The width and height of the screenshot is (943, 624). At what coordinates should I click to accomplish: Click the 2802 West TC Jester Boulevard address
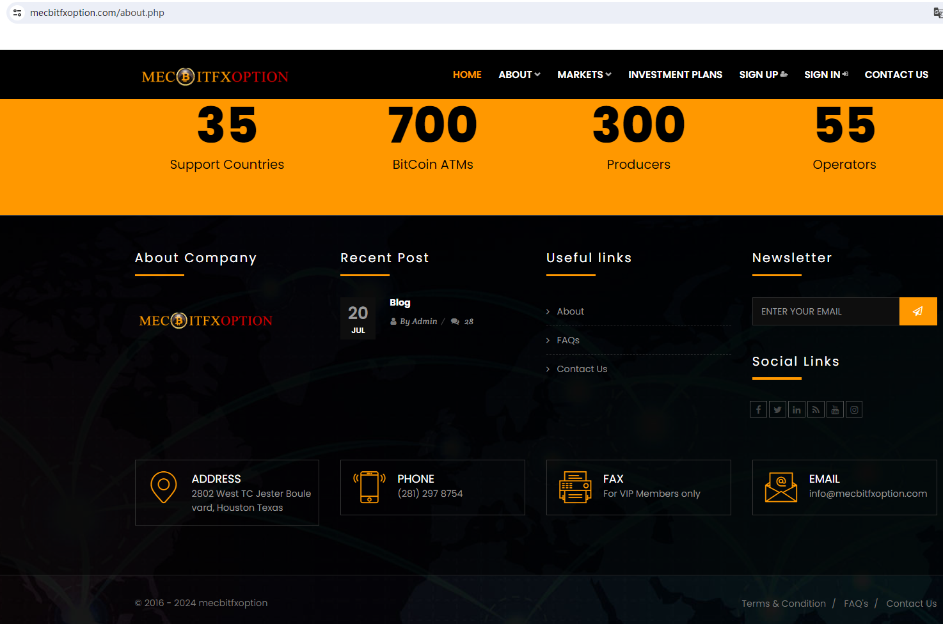coord(251,501)
